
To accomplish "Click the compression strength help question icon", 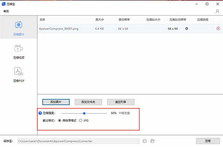I will coord(40,113).
